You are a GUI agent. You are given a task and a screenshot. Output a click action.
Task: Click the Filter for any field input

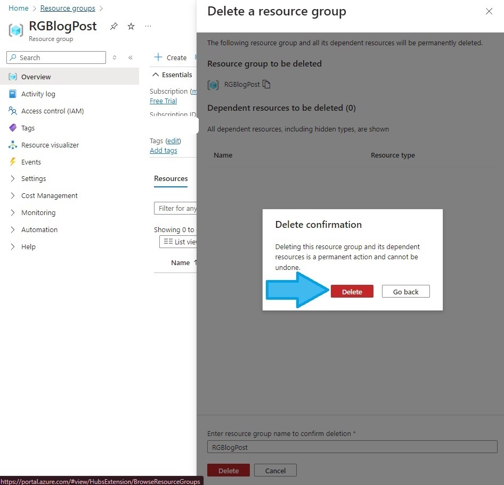[175, 208]
